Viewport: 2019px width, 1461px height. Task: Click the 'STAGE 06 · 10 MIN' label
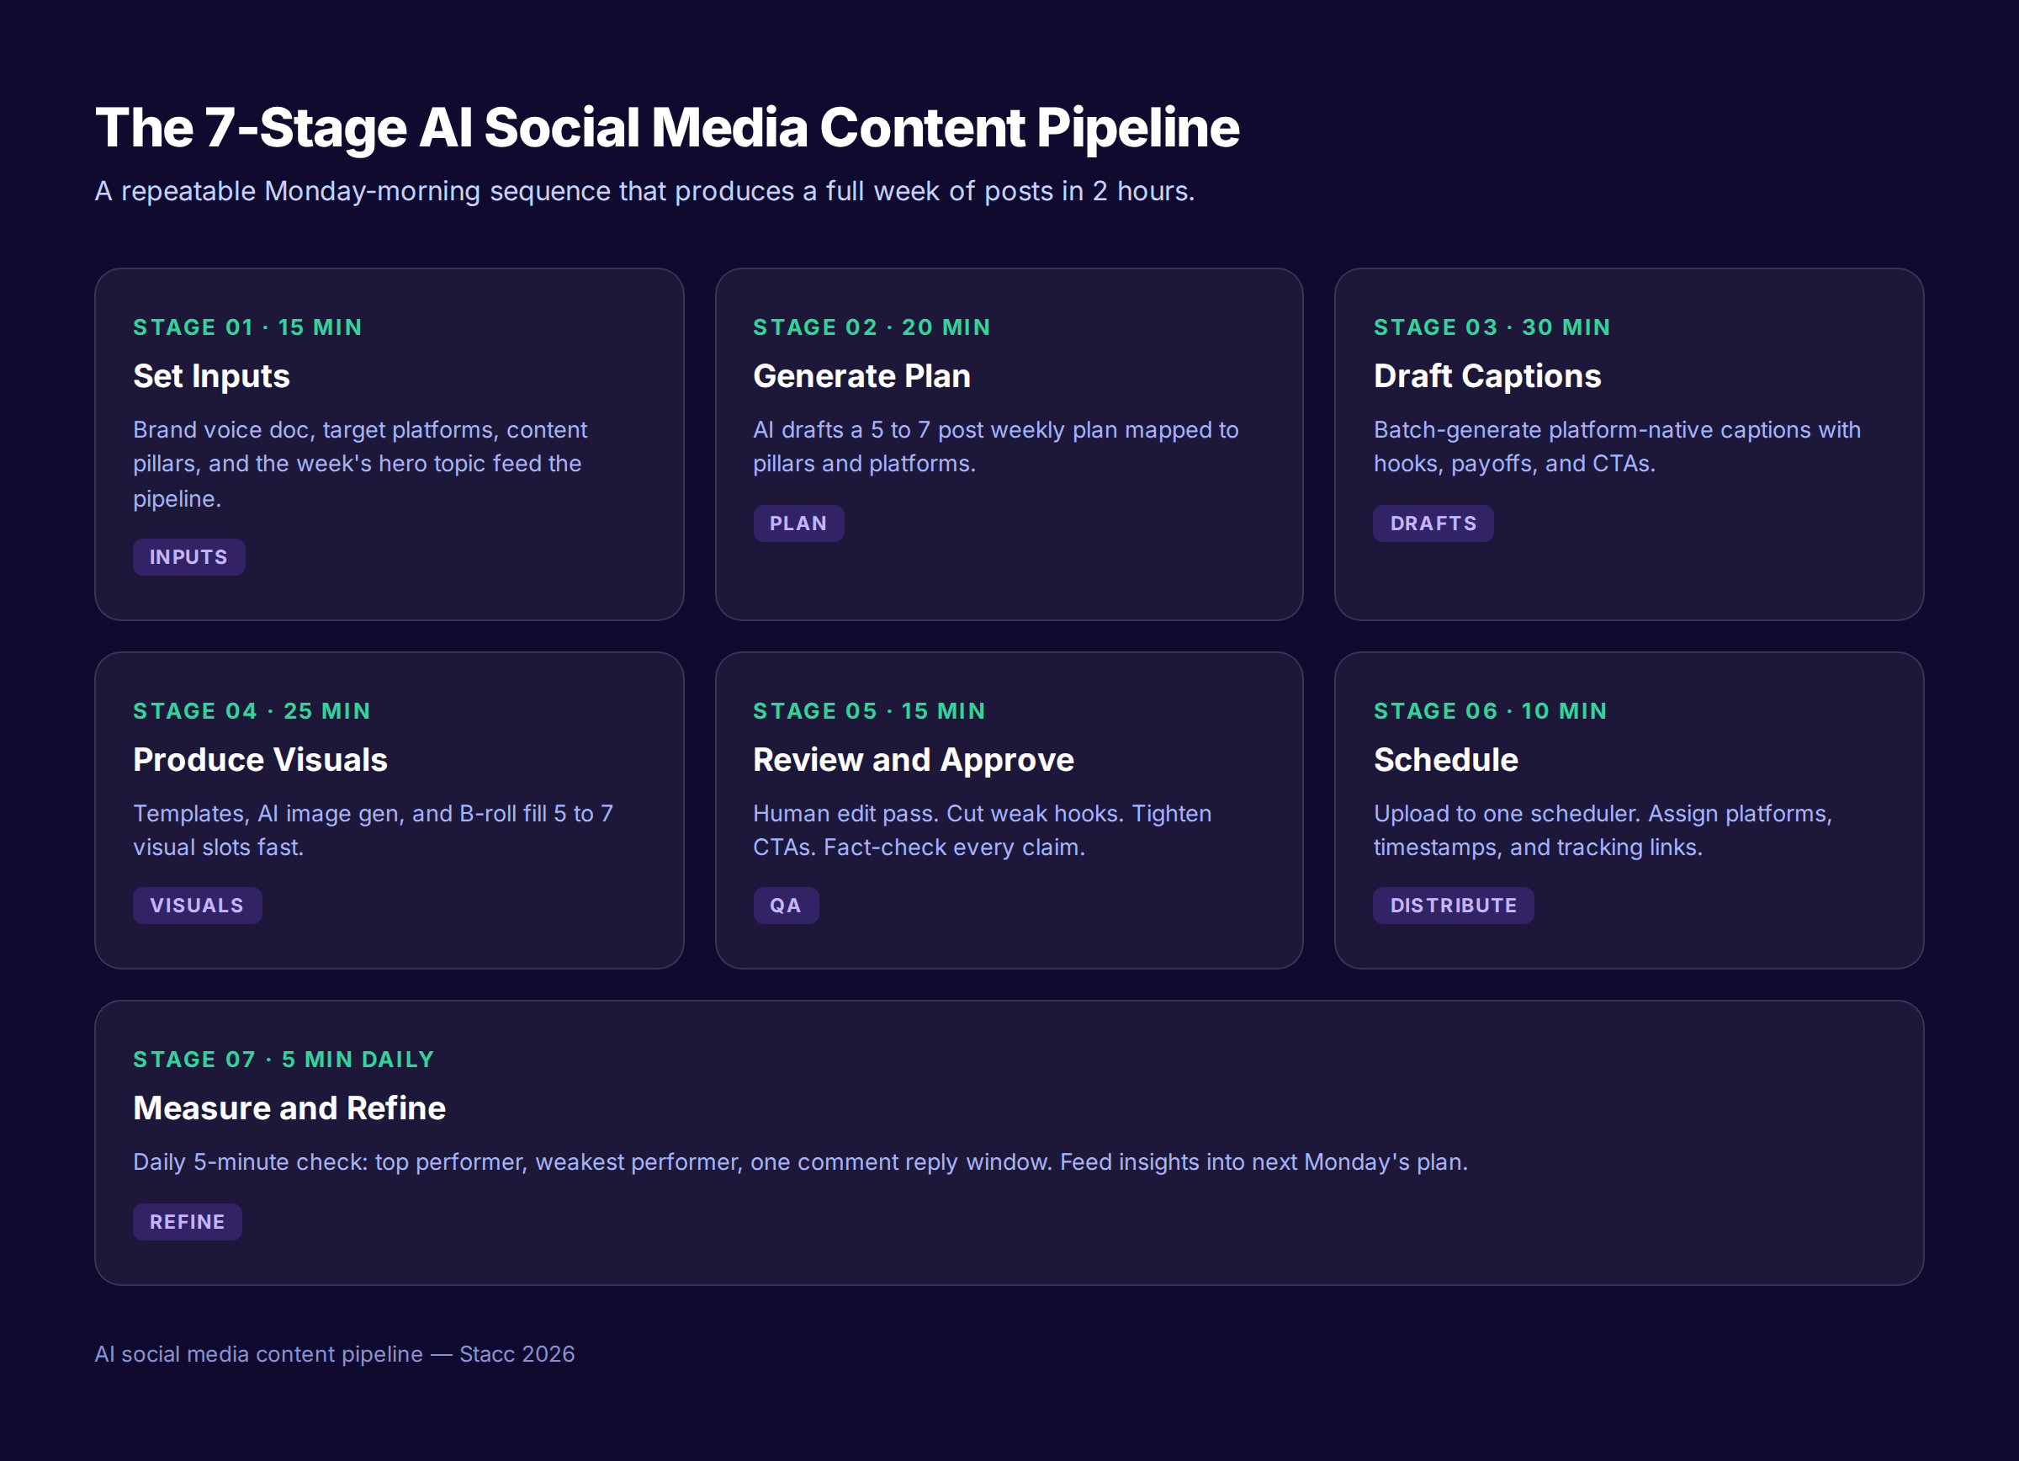pos(1490,710)
